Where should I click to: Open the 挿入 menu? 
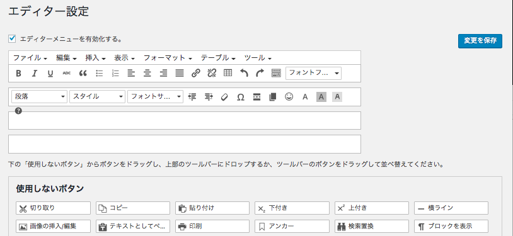click(x=95, y=58)
